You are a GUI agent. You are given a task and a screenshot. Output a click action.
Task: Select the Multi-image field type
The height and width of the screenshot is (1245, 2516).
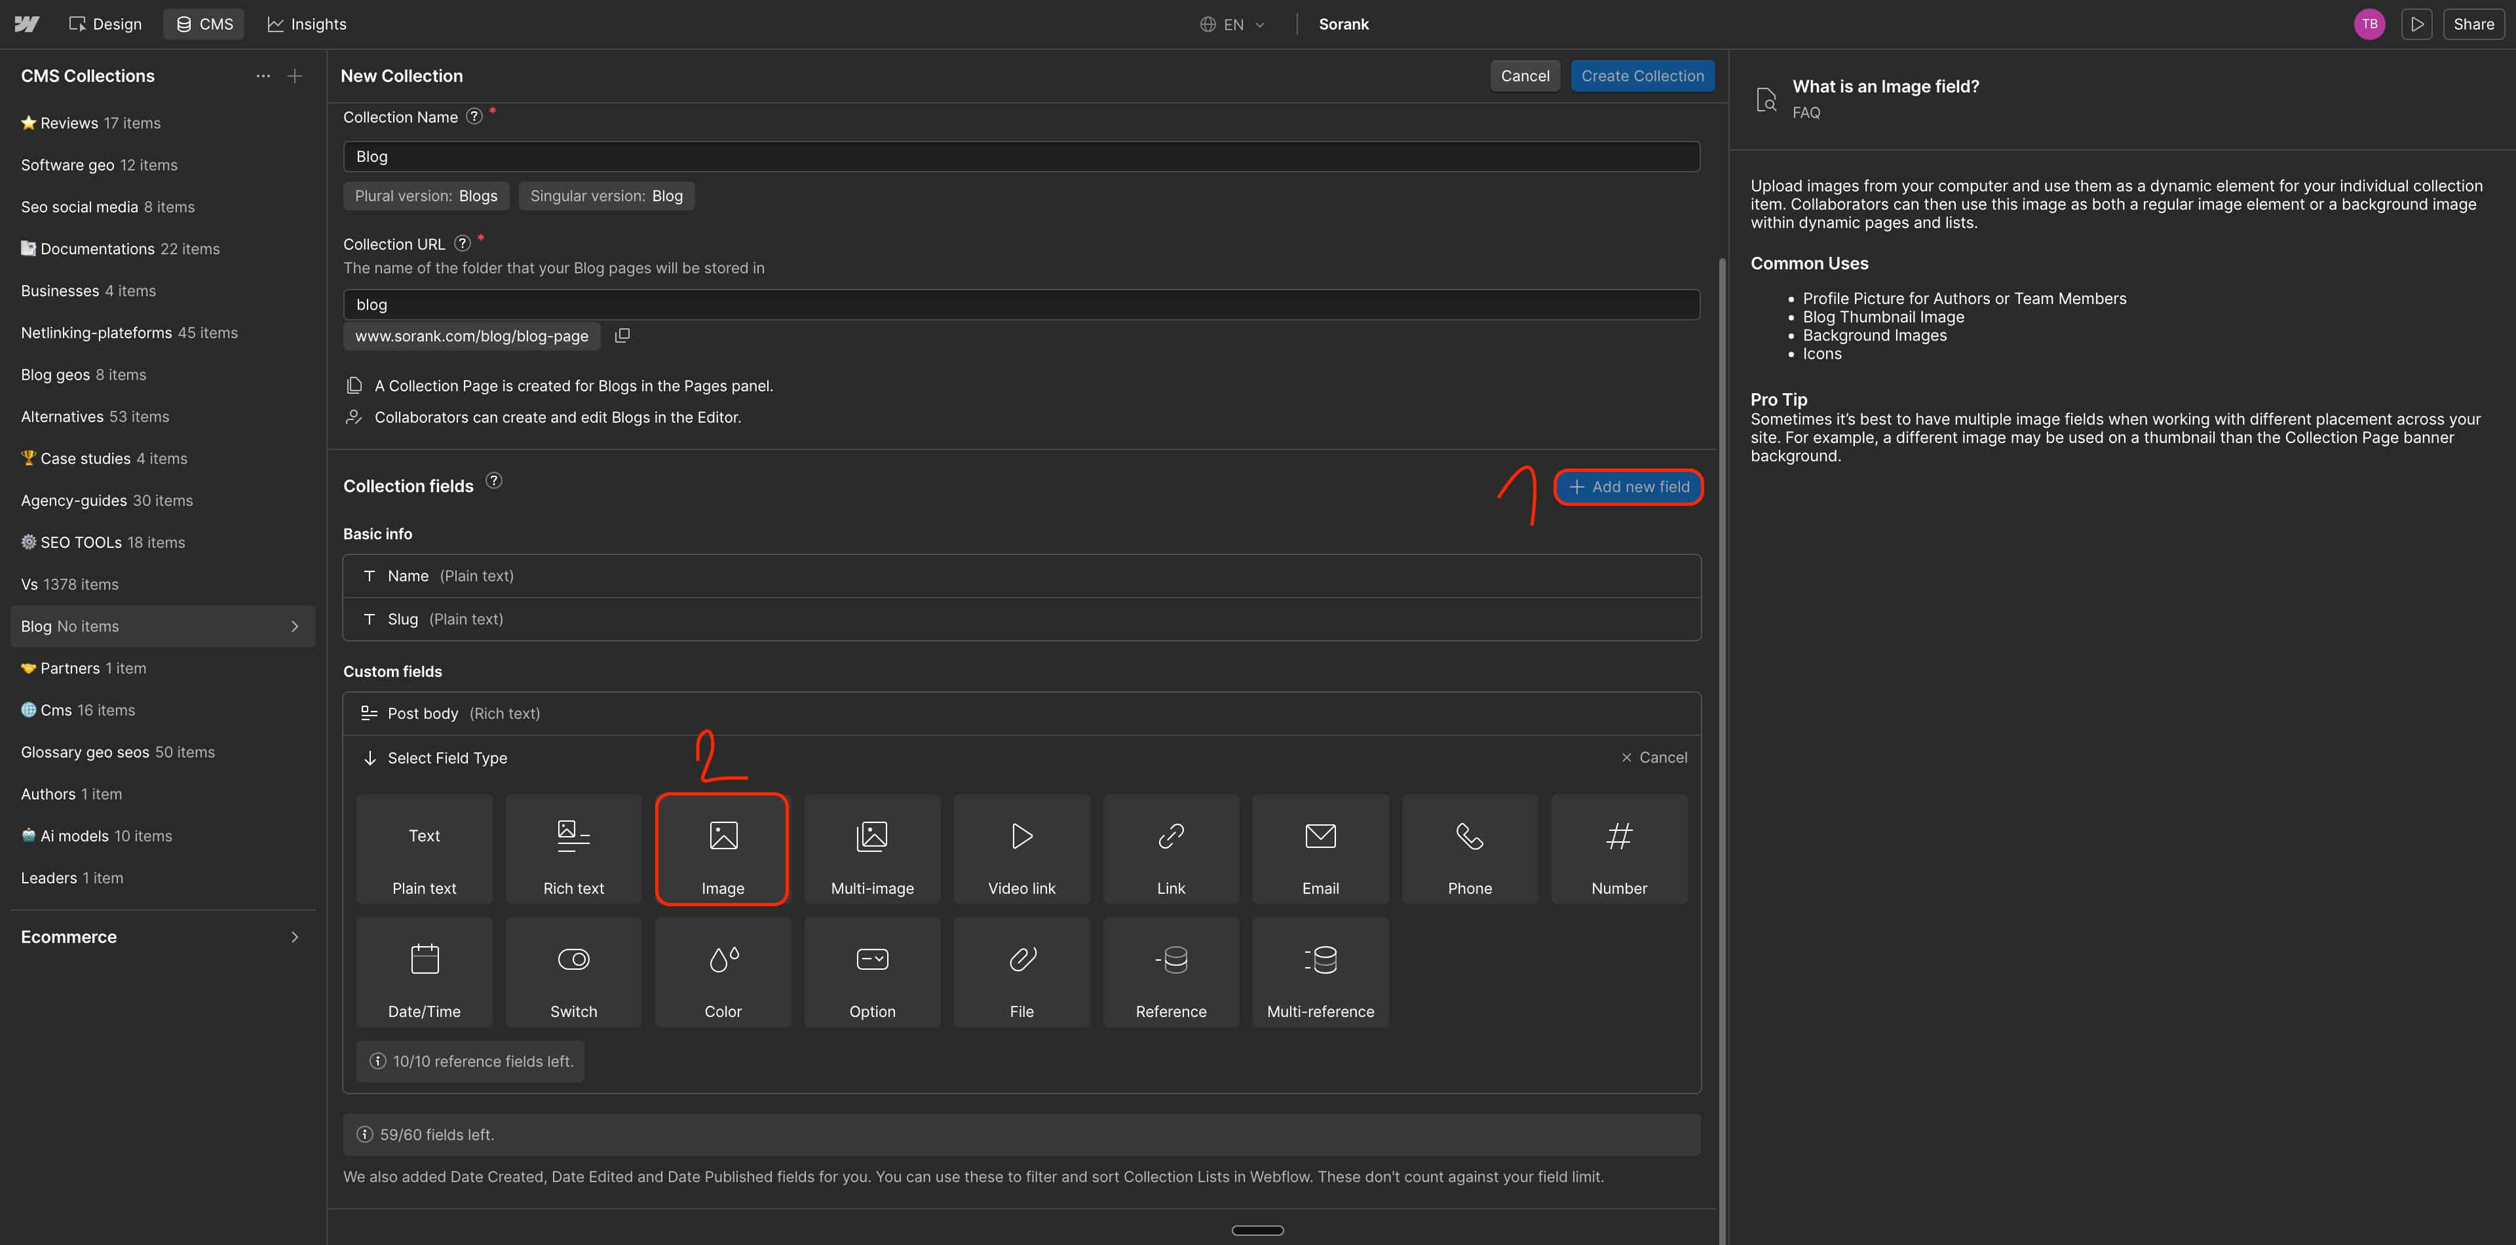(872, 849)
